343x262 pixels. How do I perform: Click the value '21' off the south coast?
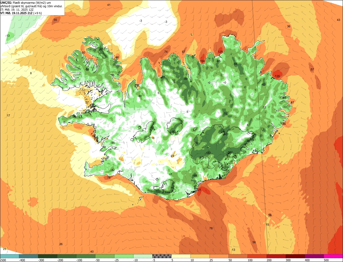(x=199, y=190)
